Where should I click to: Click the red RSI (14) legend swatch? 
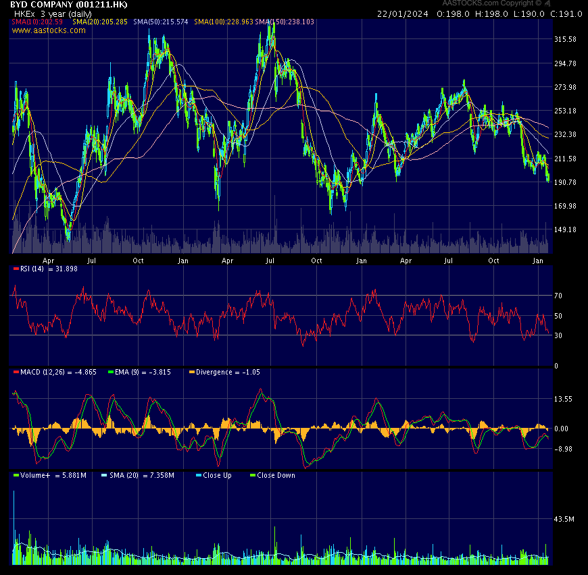tap(16, 269)
